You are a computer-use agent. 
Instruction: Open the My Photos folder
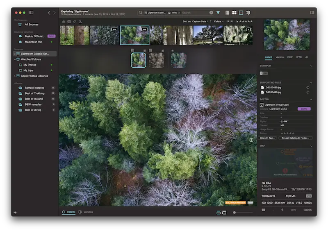pos(30,65)
